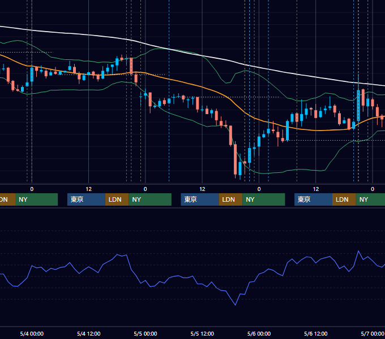
Task: Select the NY block after 5/5 LDN
Action: click(264, 199)
